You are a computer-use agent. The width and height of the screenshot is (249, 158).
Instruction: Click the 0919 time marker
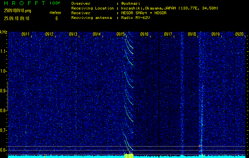click(x=215, y=34)
